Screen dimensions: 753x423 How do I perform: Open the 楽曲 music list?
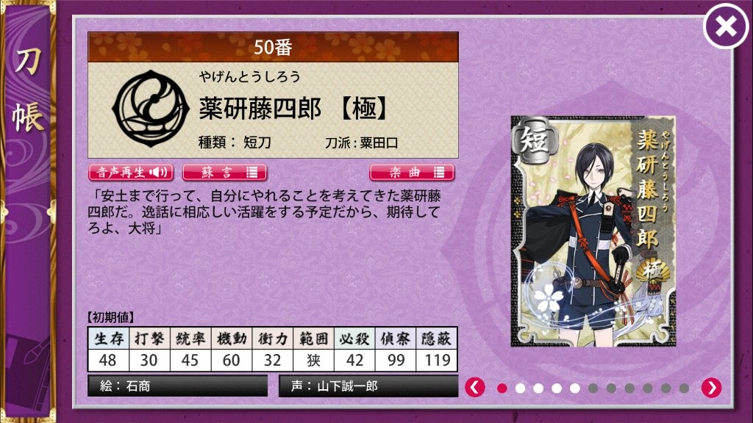pyautogui.click(x=412, y=172)
